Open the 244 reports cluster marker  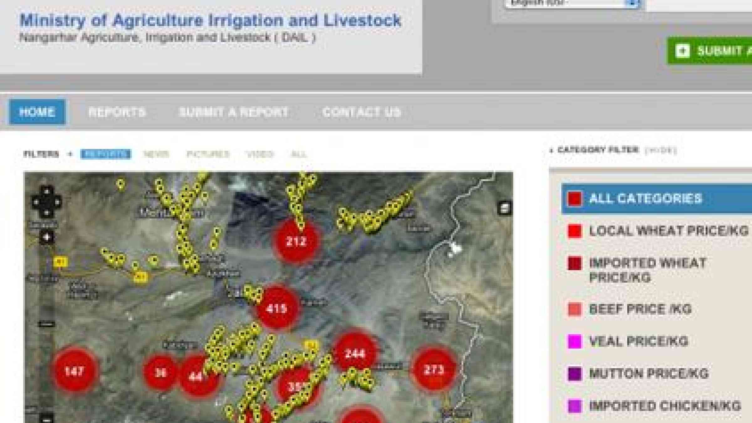click(x=355, y=353)
